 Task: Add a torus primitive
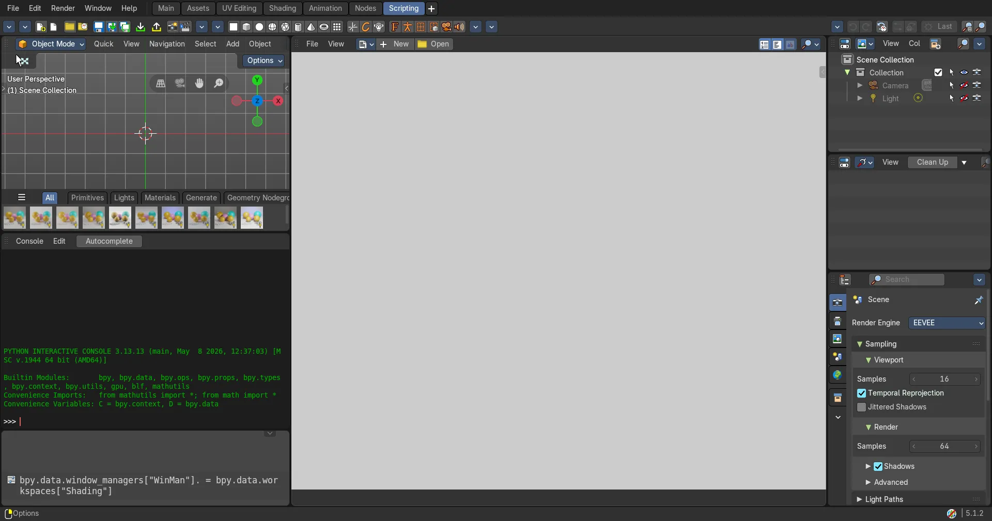324,27
